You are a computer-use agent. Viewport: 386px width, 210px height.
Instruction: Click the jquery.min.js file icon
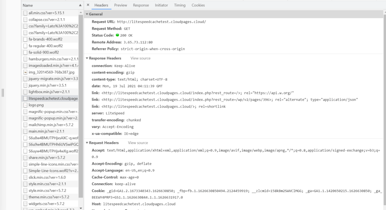tap(26, 85)
